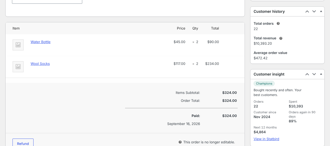Click the Refund button
The width and height of the screenshot is (330, 146).
23,143
